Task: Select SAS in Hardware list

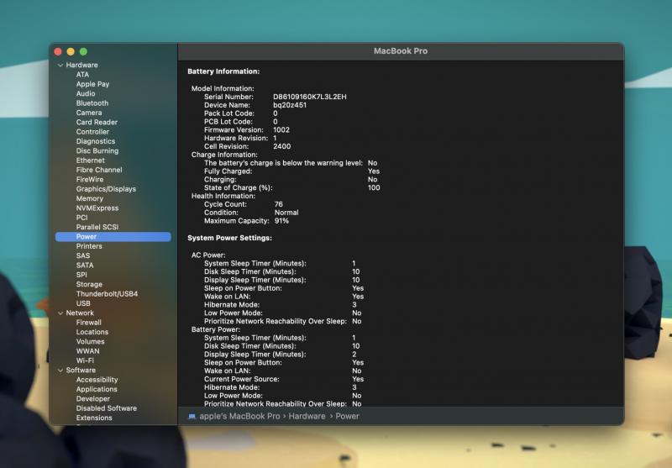Action: [83, 256]
